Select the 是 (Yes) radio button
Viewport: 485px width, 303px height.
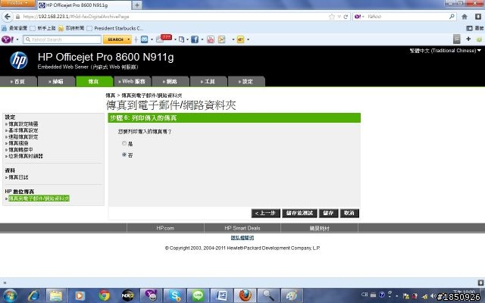point(124,143)
